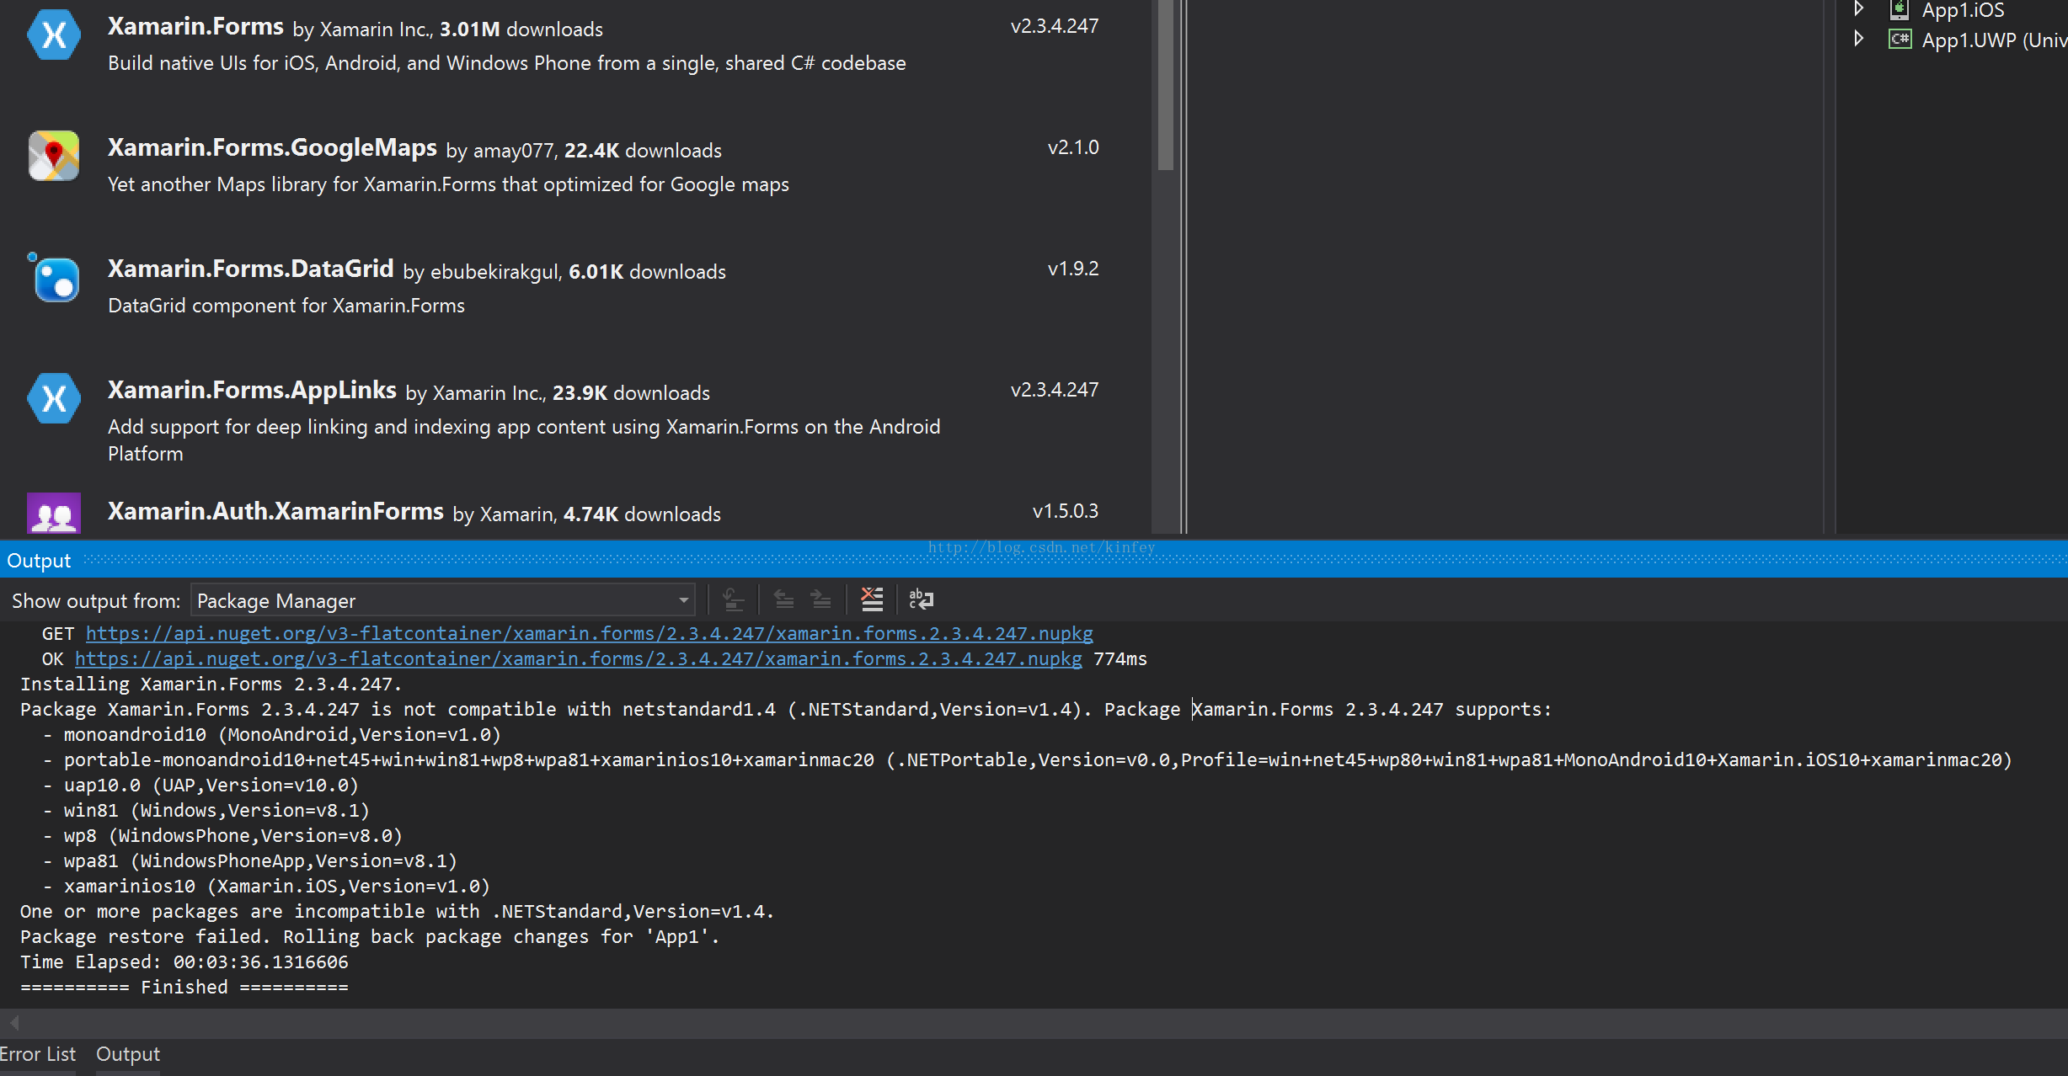
Task: Switch to the Output tab
Action: pos(128,1054)
